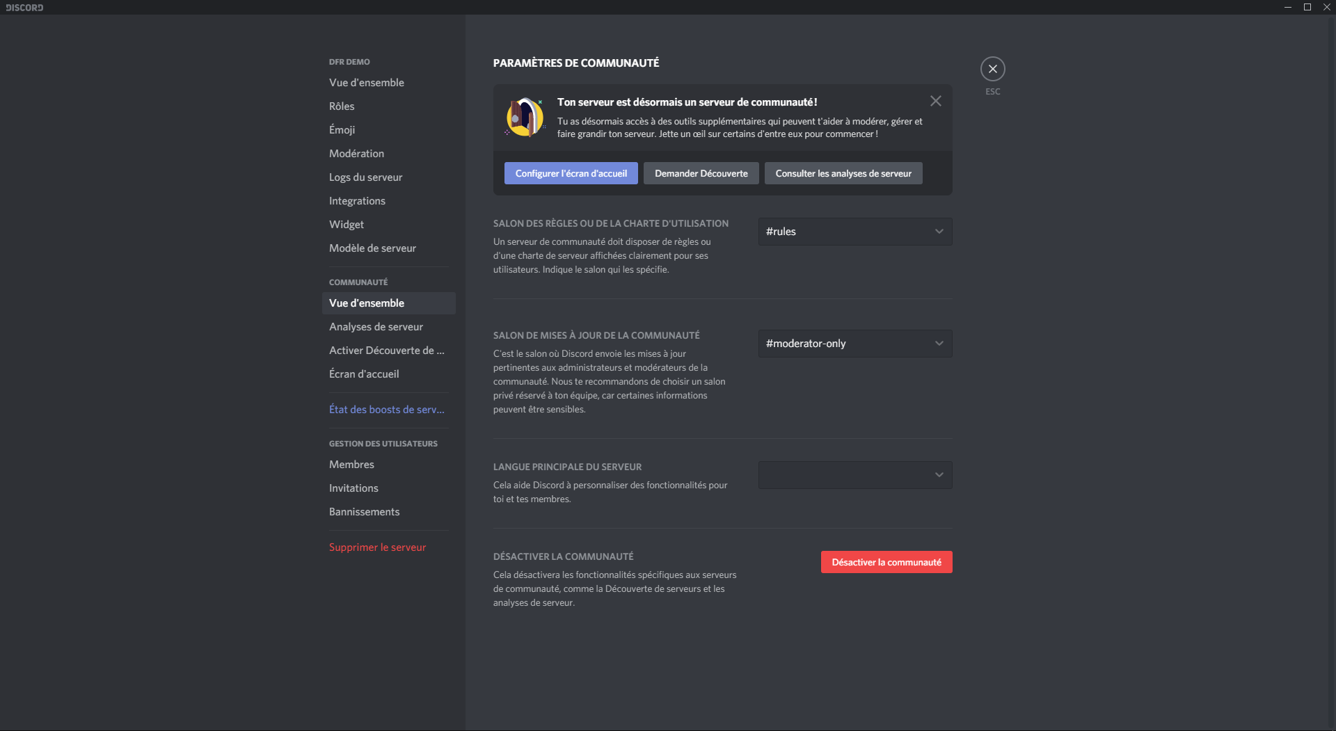This screenshot has width=1336, height=731.
Task: Dismiss the community announcement banner
Action: (935, 100)
